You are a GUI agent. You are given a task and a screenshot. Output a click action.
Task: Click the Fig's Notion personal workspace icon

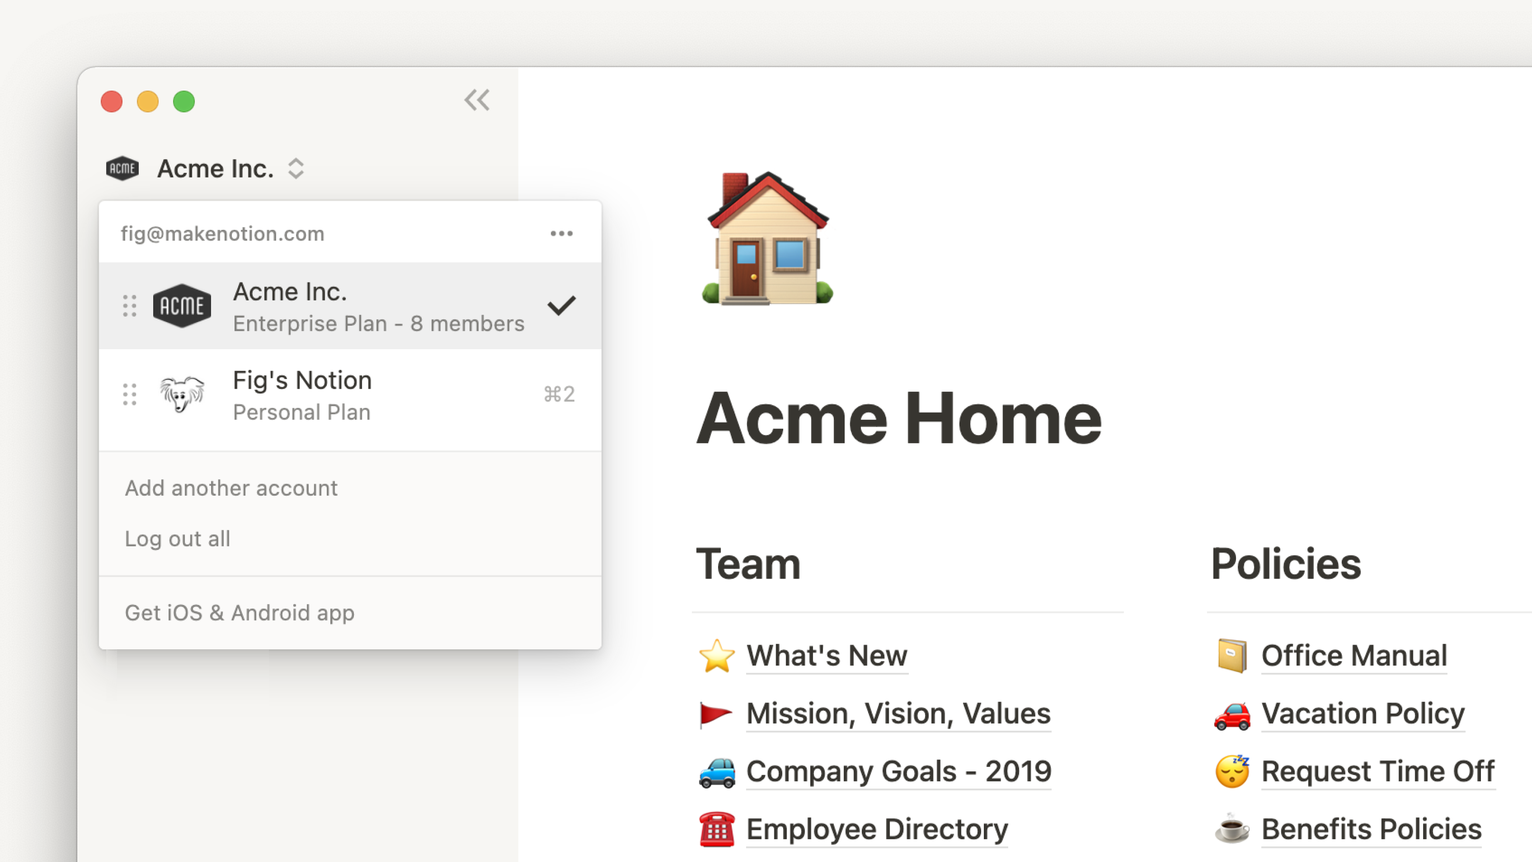click(181, 393)
